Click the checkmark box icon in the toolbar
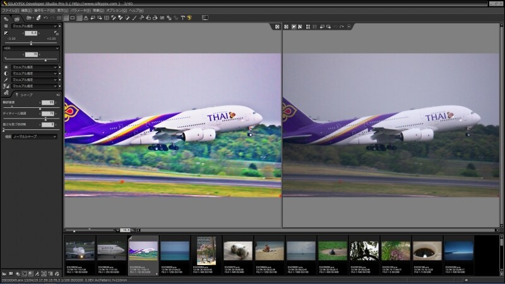Viewport: 505px width, 284px height. 162,18
